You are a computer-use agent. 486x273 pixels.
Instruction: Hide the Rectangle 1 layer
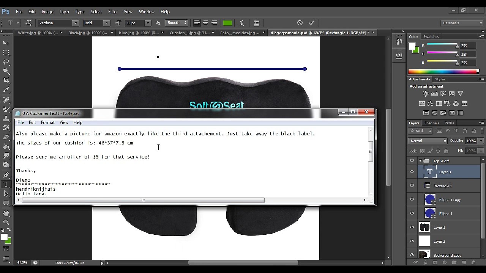click(412, 186)
